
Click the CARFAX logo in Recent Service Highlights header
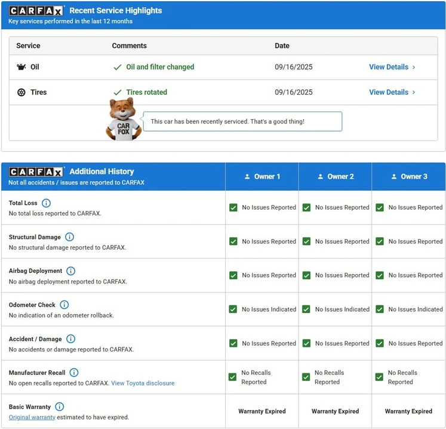point(36,11)
